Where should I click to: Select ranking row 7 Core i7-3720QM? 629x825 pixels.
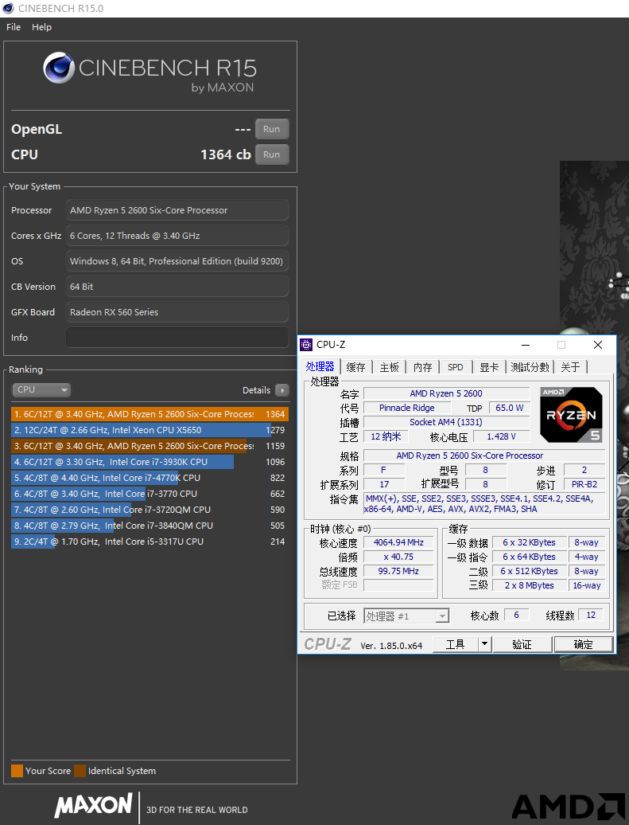point(149,510)
